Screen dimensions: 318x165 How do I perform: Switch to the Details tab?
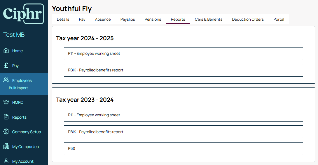point(63,19)
